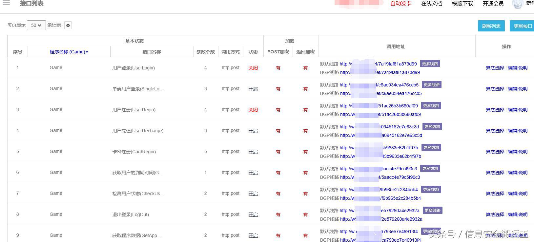Sort by 程序名称 (Game) column header
Viewport: 534px width, 242px height.
tap(69, 52)
